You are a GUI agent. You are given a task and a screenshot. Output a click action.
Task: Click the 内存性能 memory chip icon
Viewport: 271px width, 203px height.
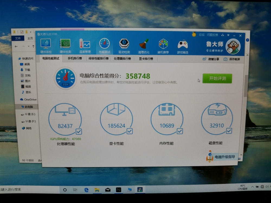(167, 109)
